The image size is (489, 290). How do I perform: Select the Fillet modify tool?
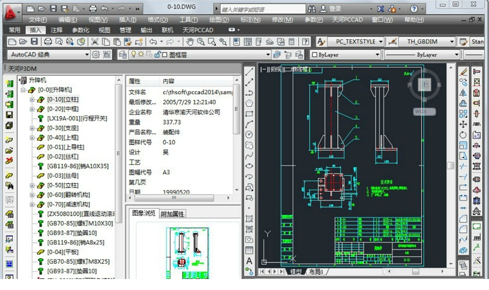tap(463, 230)
